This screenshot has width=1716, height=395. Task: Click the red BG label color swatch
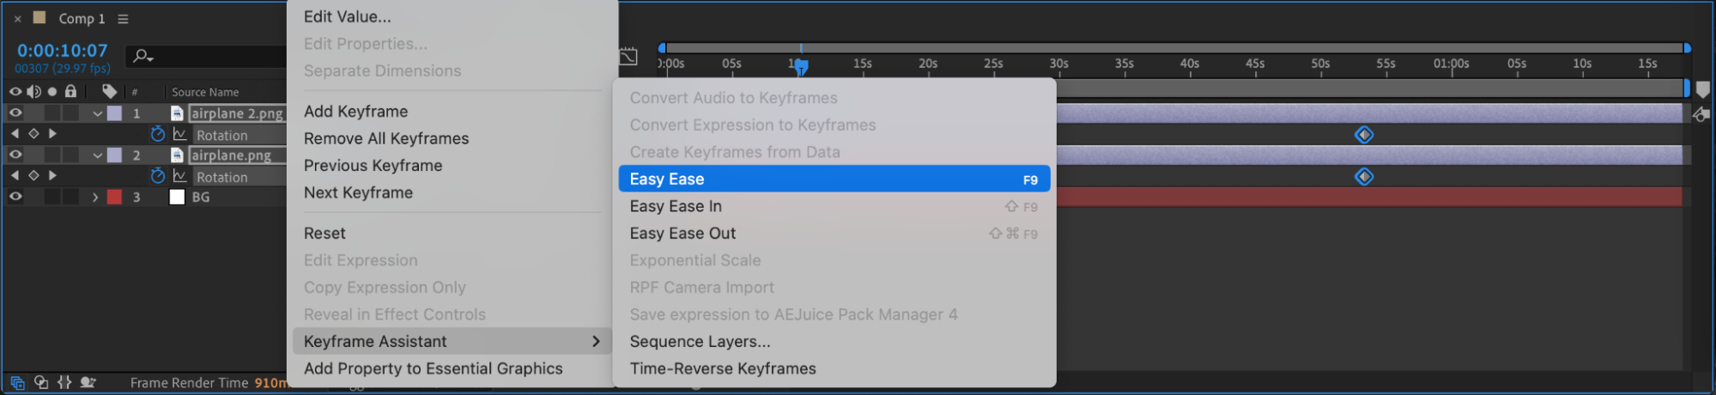(x=114, y=197)
